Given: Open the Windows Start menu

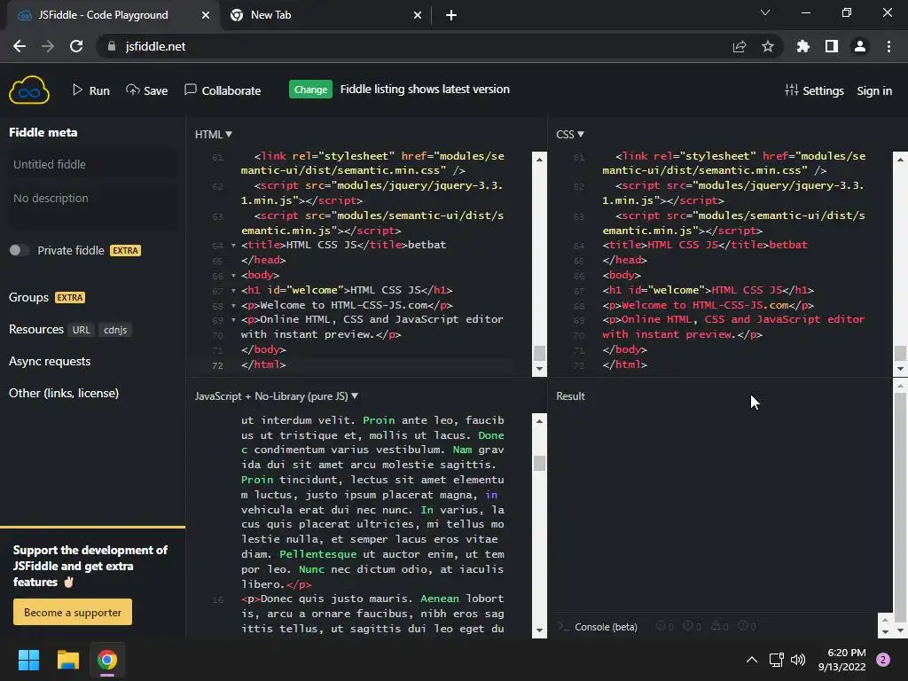Looking at the screenshot, I should click(28, 660).
